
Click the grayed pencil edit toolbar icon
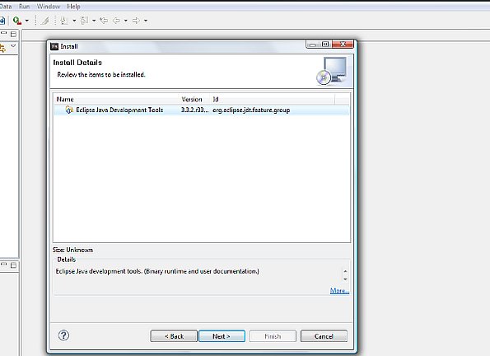[45, 21]
